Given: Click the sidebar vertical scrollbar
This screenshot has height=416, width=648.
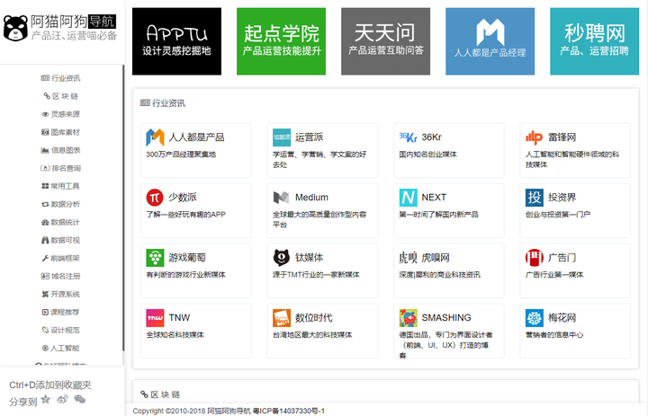Looking at the screenshot, I should (123, 208).
